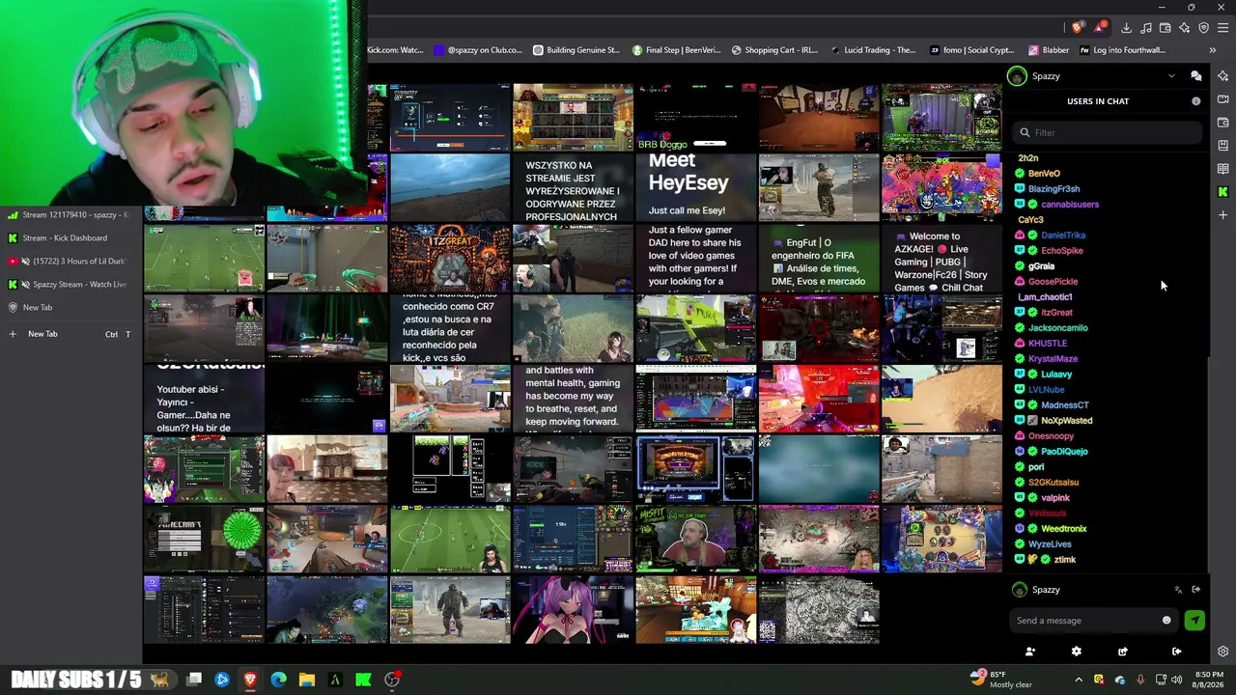Open Log into Fourthwall bookmark
This screenshot has width=1236, height=695.
(x=1122, y=50)
